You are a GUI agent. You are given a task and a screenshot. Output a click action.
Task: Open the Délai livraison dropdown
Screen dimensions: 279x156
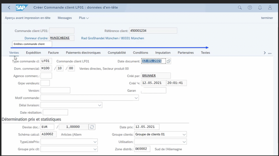pos(99,105)
